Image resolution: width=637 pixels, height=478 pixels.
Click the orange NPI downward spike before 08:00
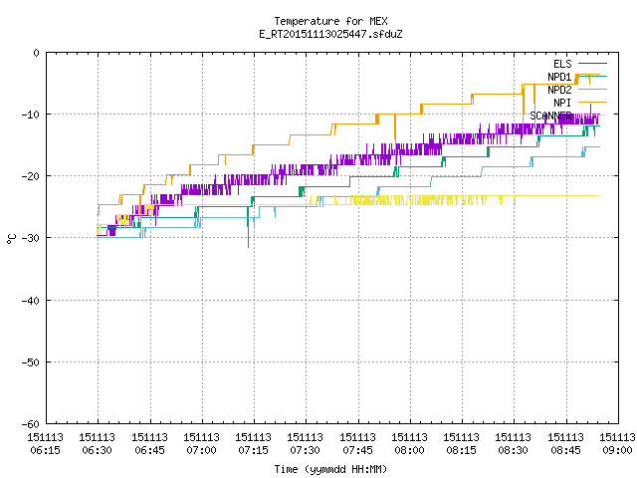pos(395,140)
